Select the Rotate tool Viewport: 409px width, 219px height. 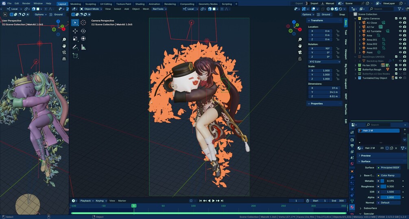83,31
